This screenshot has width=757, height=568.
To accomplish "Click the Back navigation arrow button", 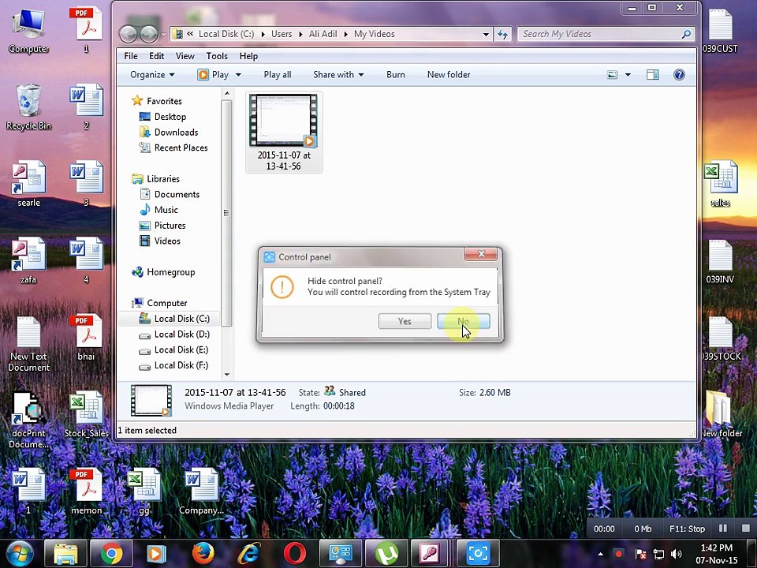I will tap(129, 34).
